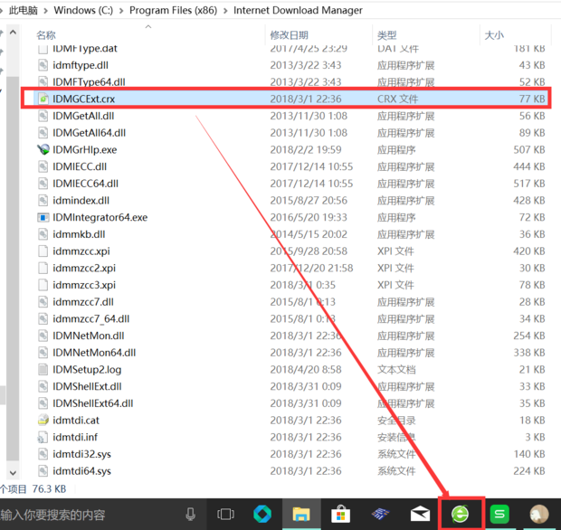
Task: Launch Microsoft Store from the taskbar
Action: pos(341,514)
